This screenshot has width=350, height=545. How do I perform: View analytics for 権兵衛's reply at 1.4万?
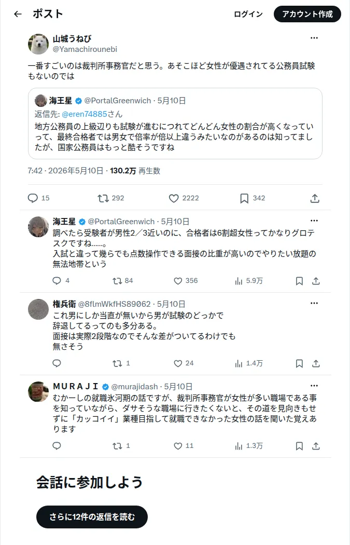[248, 363]
